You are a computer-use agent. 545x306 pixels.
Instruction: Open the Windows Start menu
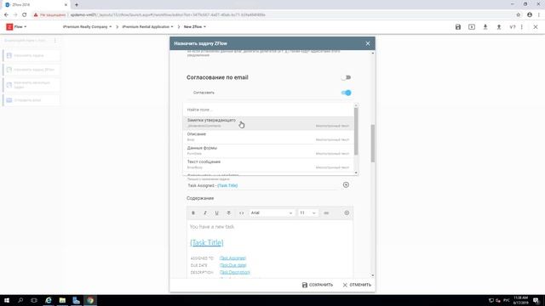(x=7, y=300)
